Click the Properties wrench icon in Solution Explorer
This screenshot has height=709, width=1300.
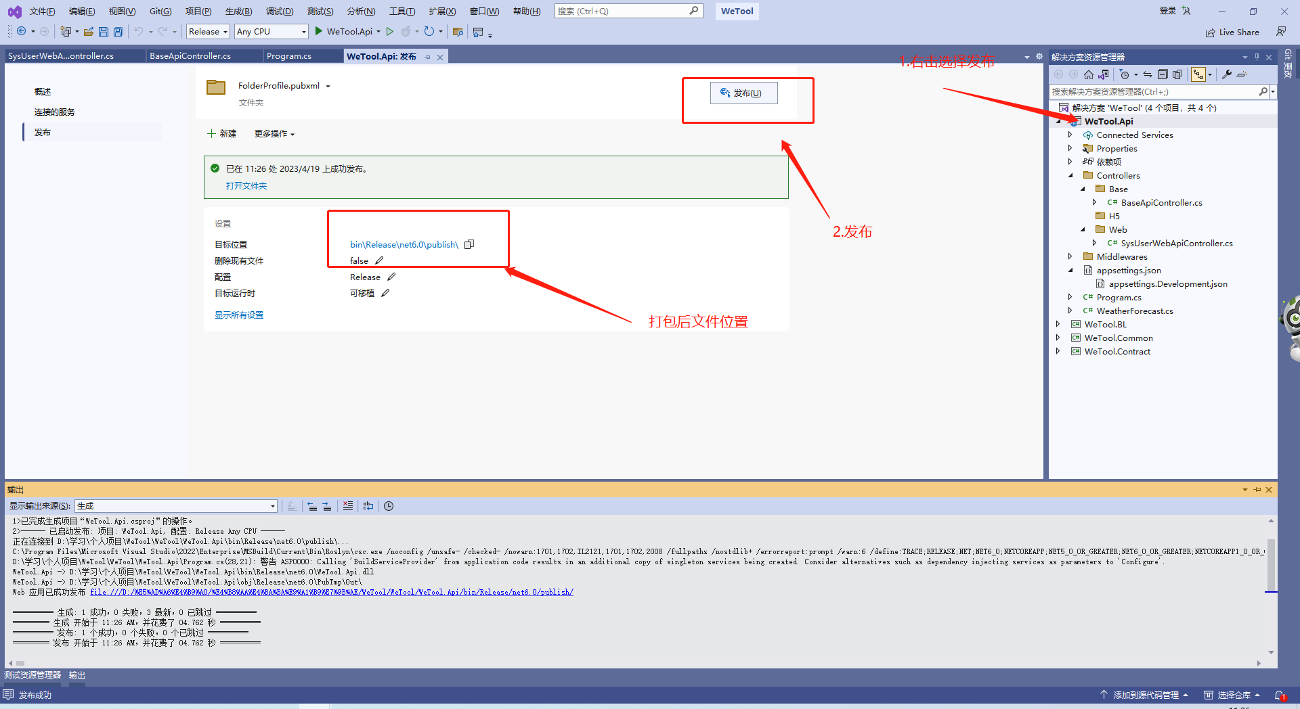pos(1226,74)
